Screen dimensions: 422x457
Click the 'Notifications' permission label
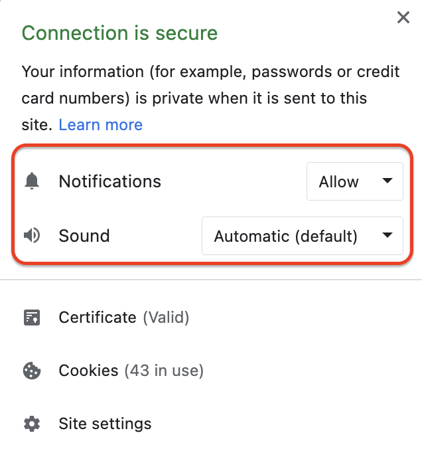[109, 181]
